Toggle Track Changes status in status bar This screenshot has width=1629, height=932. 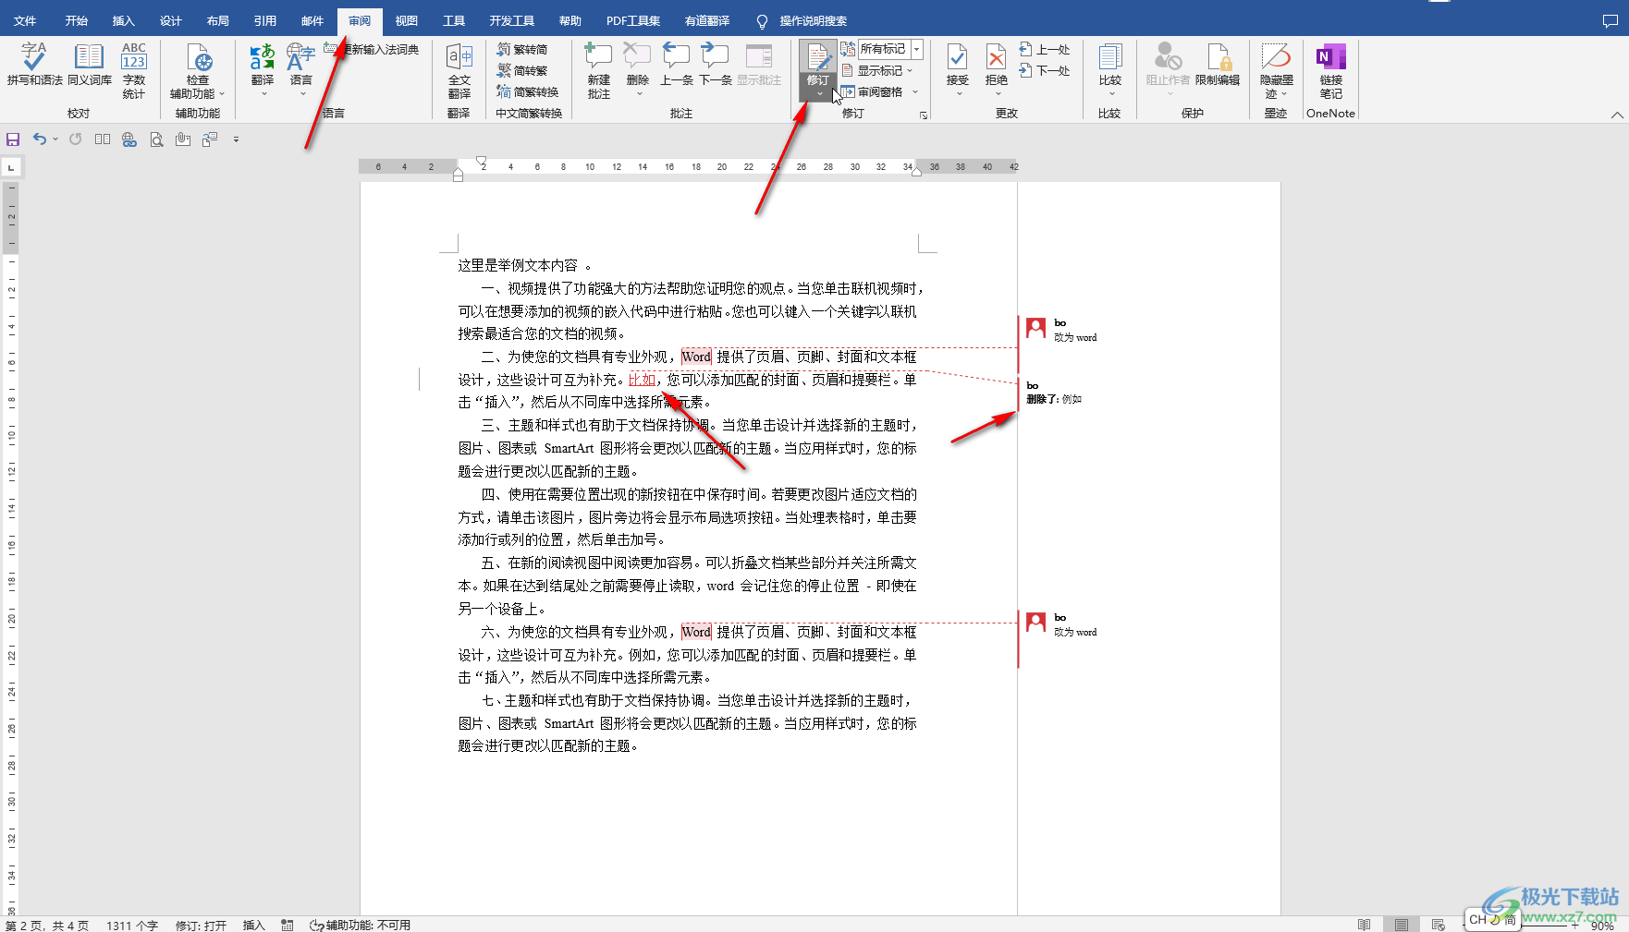(201, 925)
